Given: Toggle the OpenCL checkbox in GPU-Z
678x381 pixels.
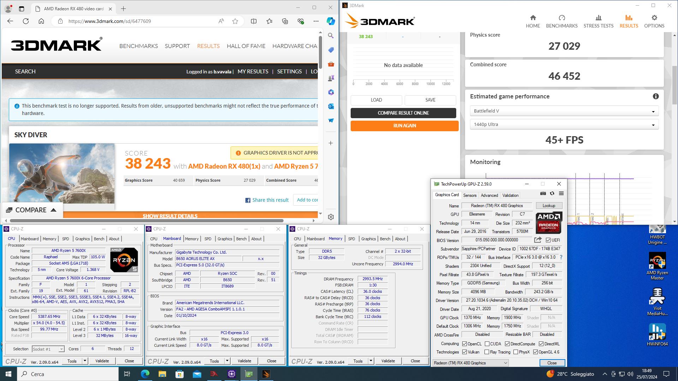Looking at the screenshot, I should click(x=465, y=344).
